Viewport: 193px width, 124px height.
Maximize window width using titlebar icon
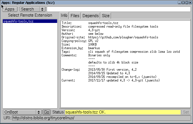tap(183, 2)
